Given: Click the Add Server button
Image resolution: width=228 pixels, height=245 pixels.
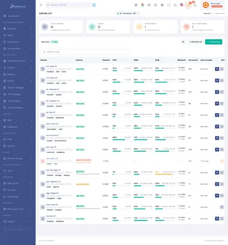Looking at the screenshot, I should (x=214, y=42).
